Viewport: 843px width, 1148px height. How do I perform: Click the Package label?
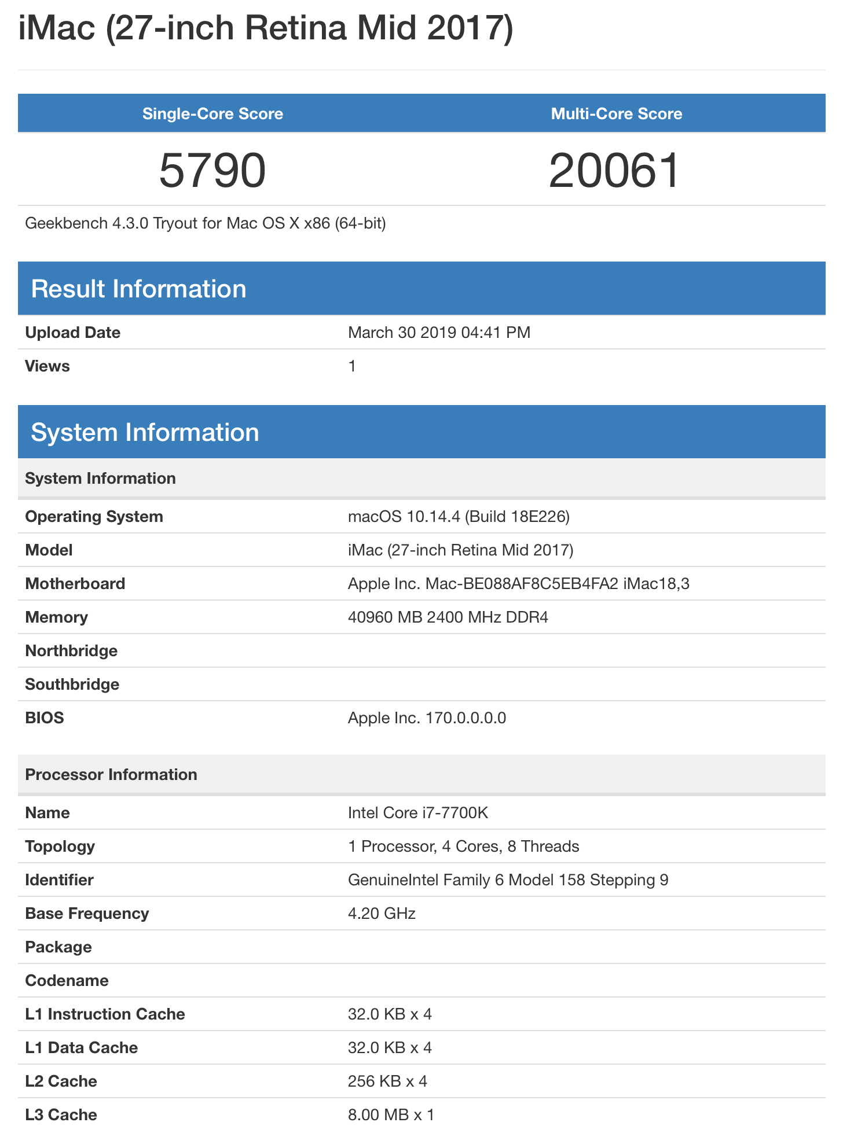pyautogui.click(x=59, y=947)
